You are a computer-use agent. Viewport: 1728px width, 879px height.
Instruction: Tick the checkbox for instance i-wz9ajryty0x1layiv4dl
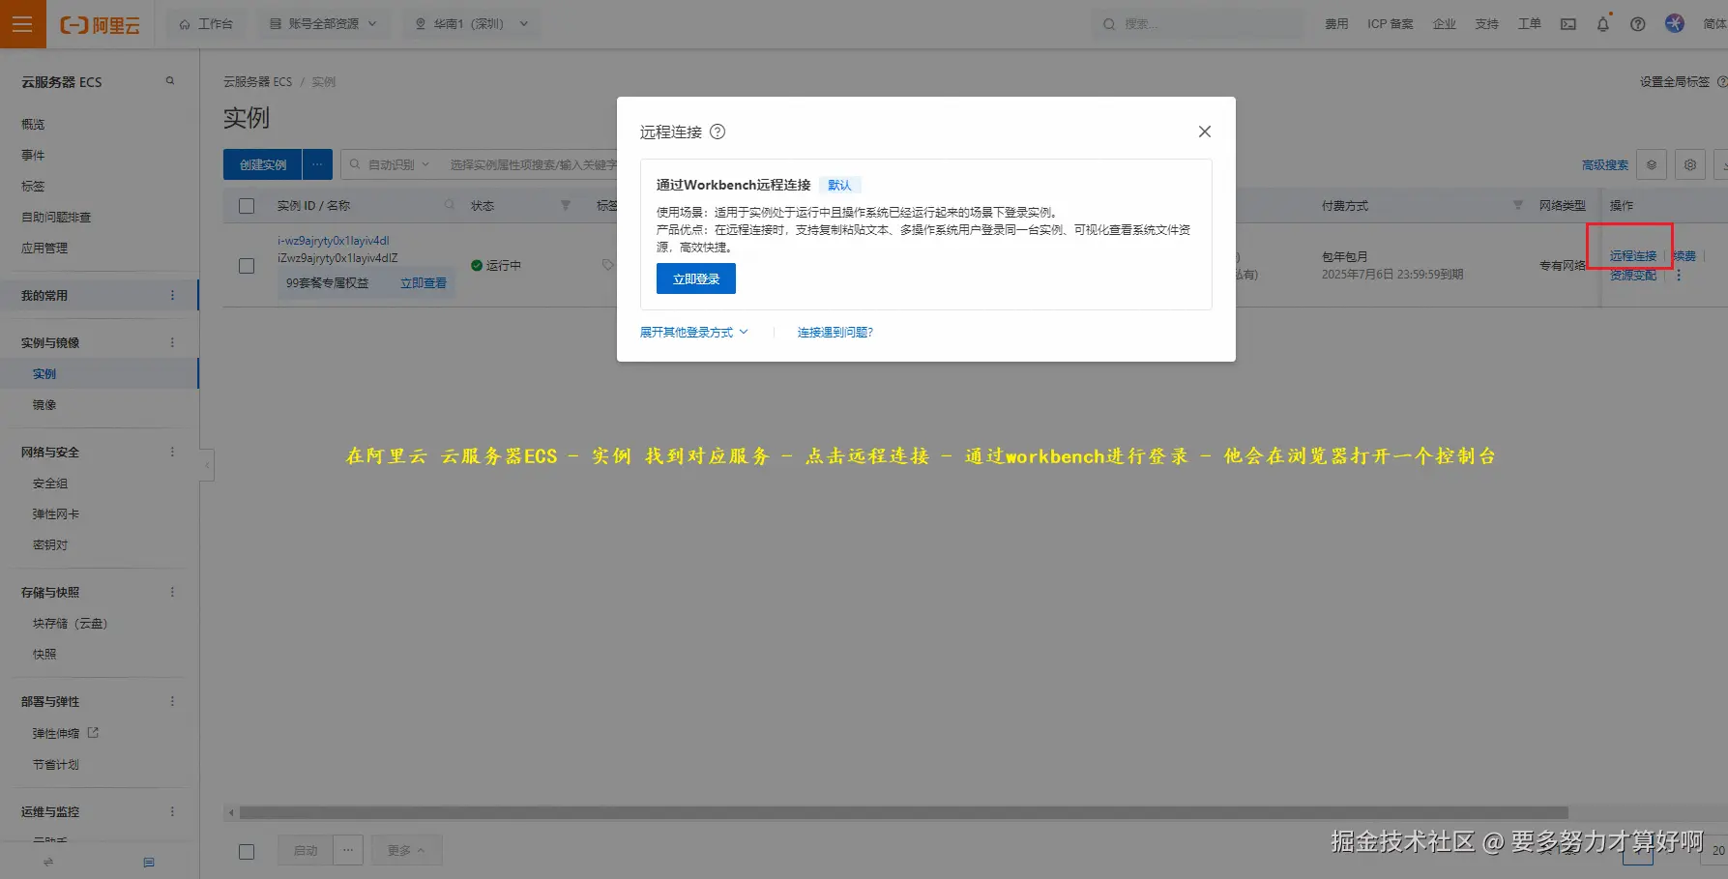point(247,265)
